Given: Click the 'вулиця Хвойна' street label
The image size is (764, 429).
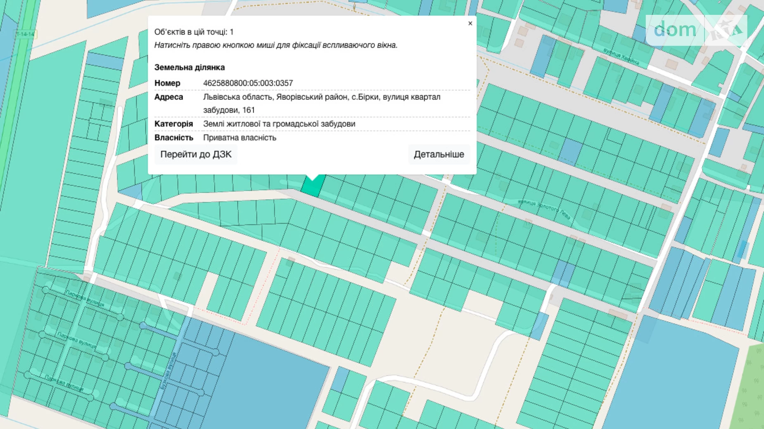Looking at the screenshot, I should click(621, 57).
